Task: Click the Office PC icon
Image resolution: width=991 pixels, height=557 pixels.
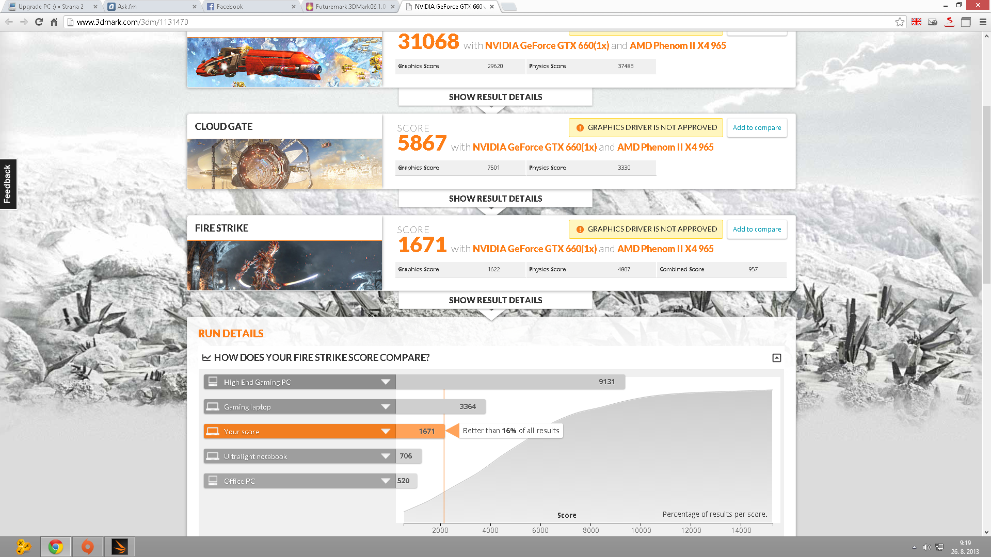Action: (213, 481)
